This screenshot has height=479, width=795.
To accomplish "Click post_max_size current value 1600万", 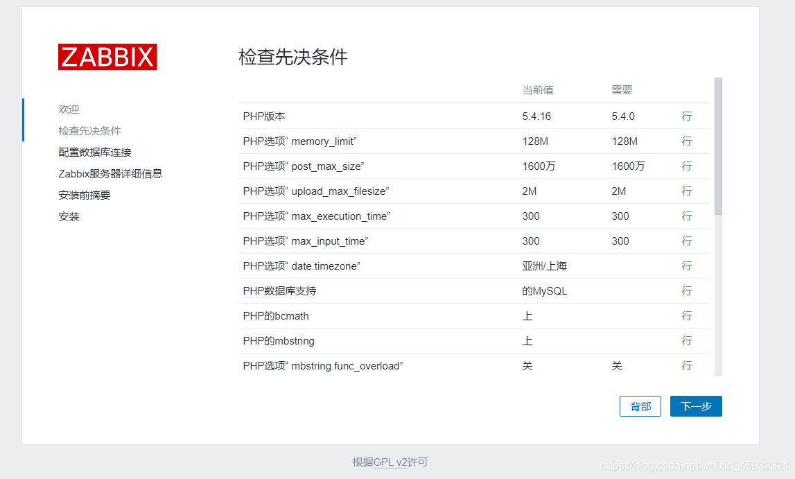I will (539, 166).
